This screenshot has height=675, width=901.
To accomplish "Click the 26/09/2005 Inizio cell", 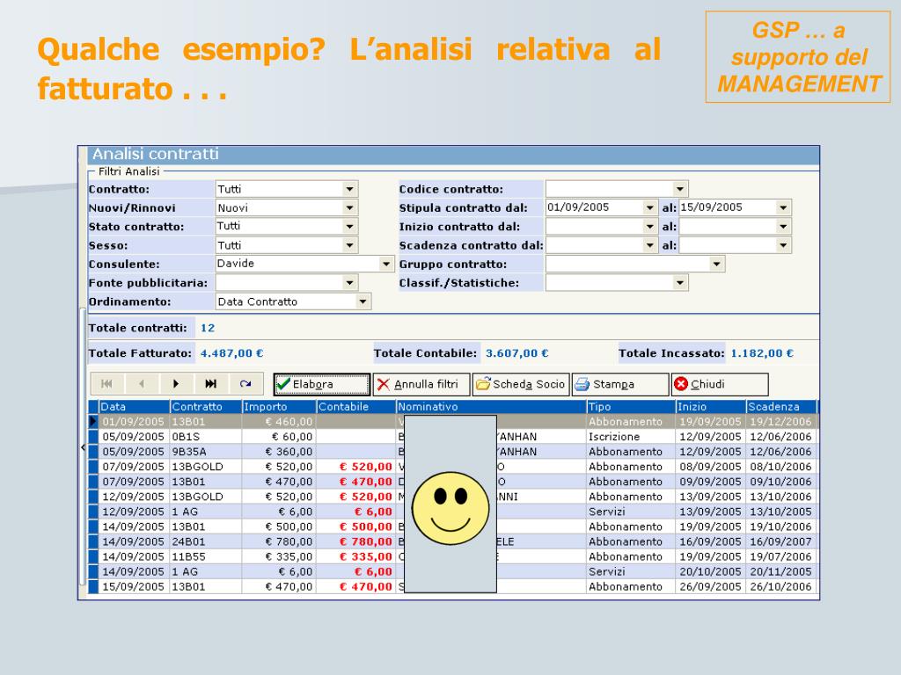I will pos(711,586).
